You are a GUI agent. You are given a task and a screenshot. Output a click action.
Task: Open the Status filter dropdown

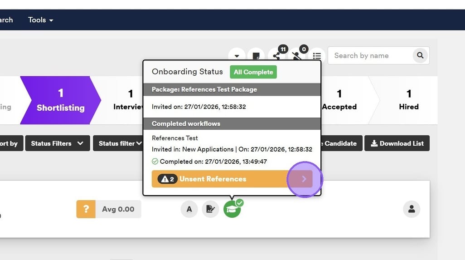point(120,143)
